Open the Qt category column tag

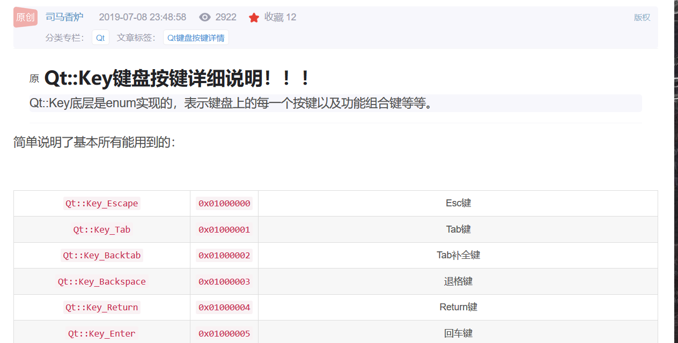tap(100, 38)
